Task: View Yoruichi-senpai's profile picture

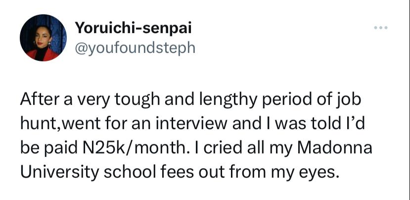Action: (x=43, y=38)
